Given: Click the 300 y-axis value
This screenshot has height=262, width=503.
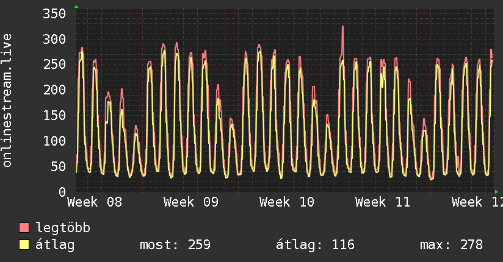Looking at the screenshot, I should click(x=54, y=39).
